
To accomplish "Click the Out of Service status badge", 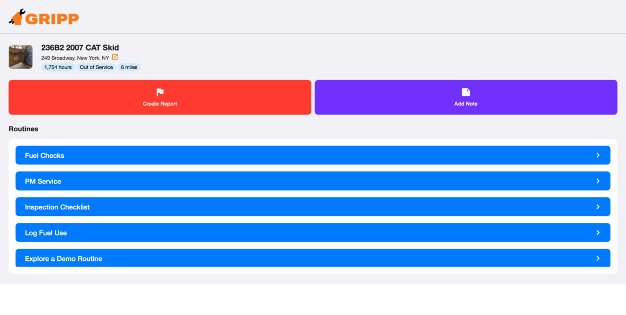I will [96, 67].
